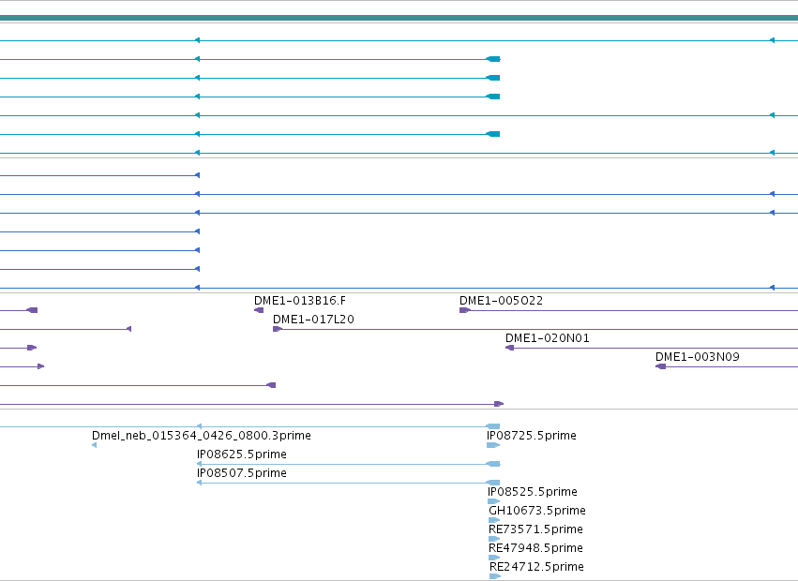Select the purple arrowhead glyph of DME1-003N09
This screenshot has width=798, height=581.
tap(660, 366)
